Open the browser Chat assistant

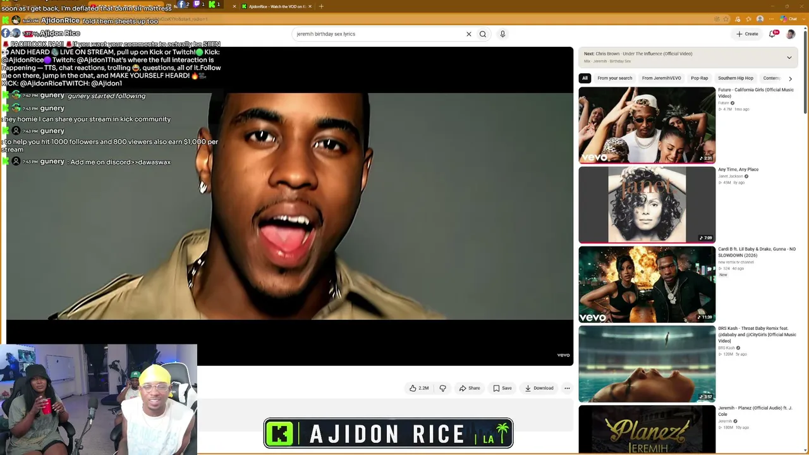tap(789, 19)
